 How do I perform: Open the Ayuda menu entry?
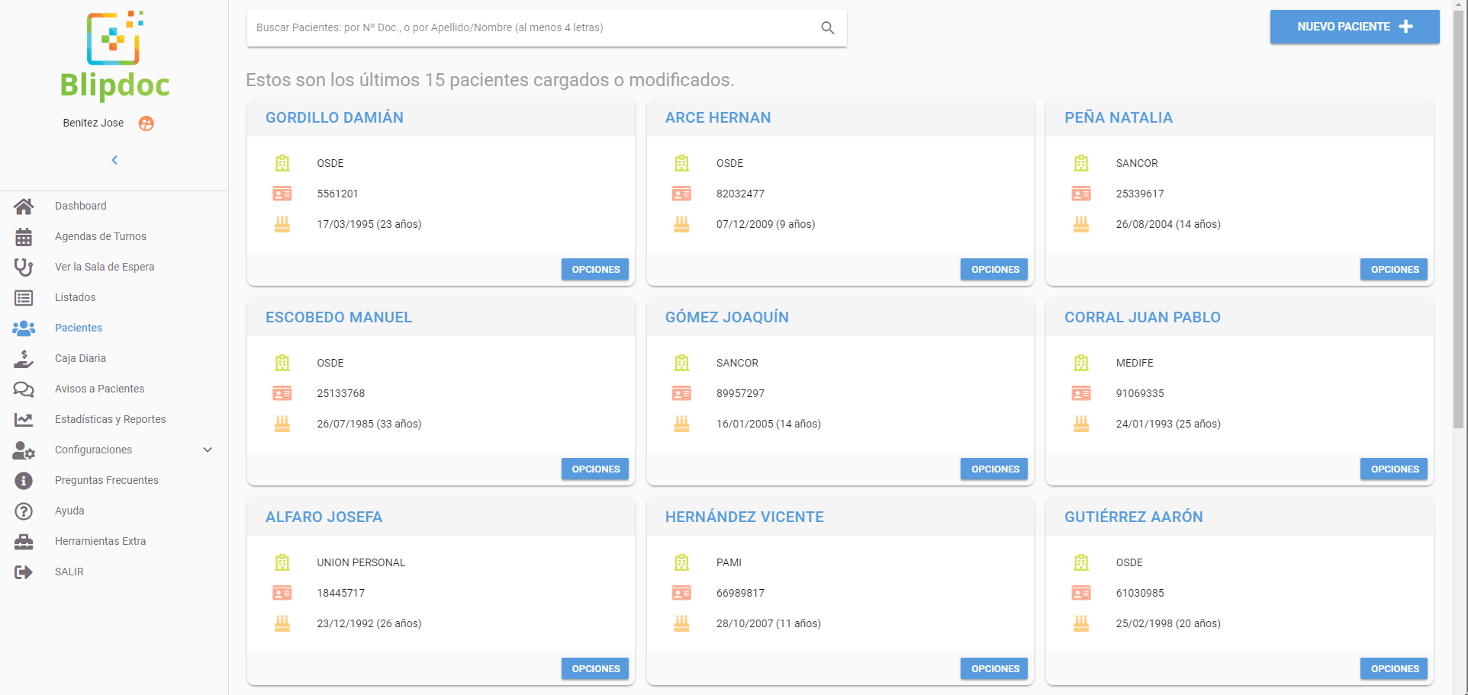[69, 511]
